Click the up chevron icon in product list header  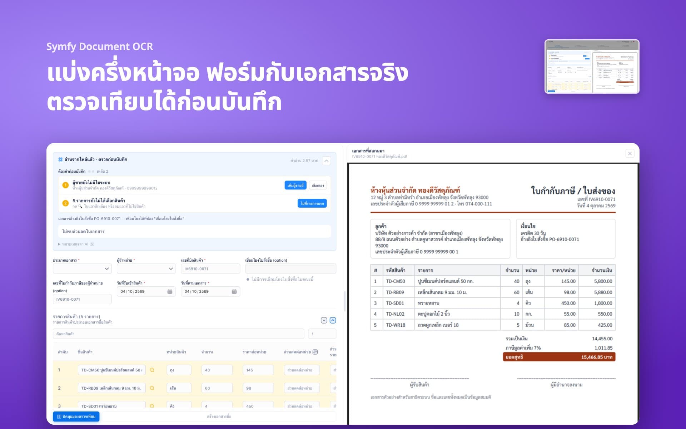click(x=333, y=320)
